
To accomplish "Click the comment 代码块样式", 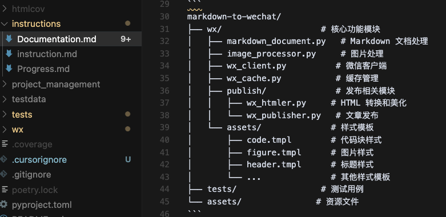I will coord(361,140).
